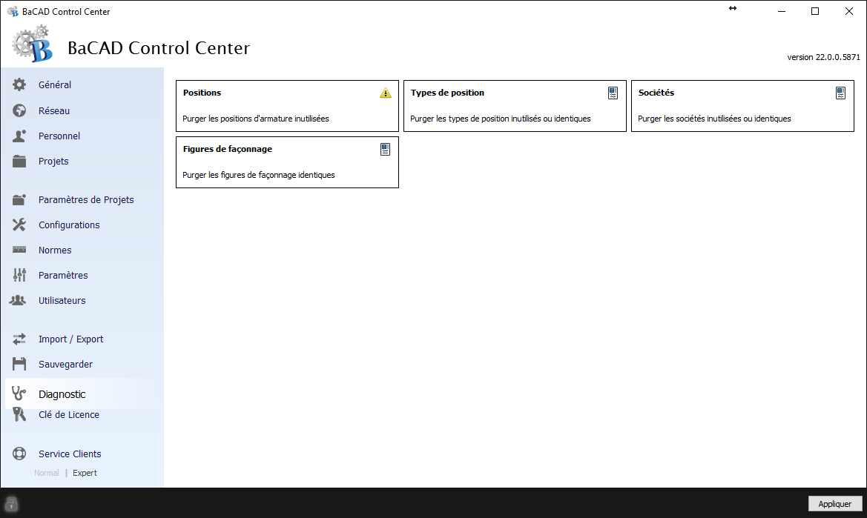Select Projets in the sidebar
This screenshot has height=518, width=867.
tap(53, 162)
